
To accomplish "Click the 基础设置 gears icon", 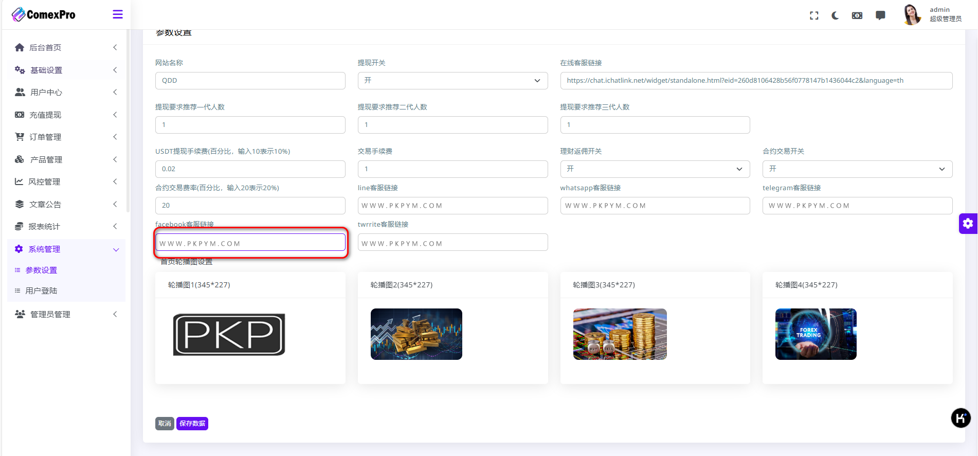I will click(x=20, y=70).
